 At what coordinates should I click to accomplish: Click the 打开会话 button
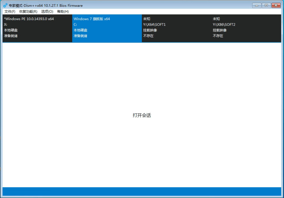[142, 115]
